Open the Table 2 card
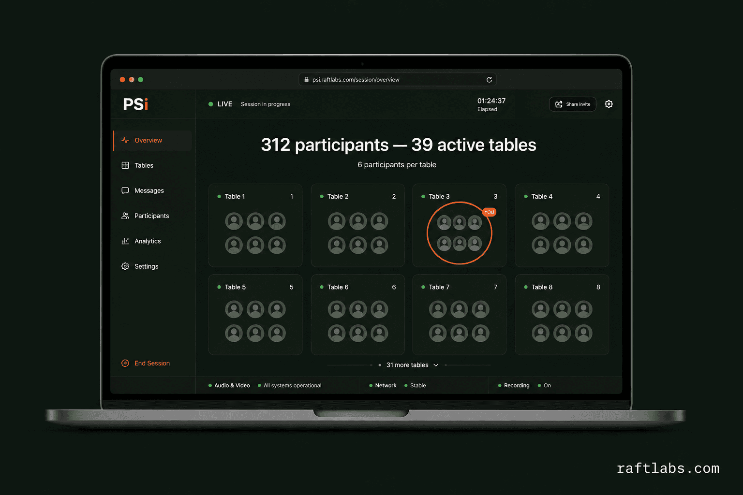Screen dimensions: 743x495 358,225
